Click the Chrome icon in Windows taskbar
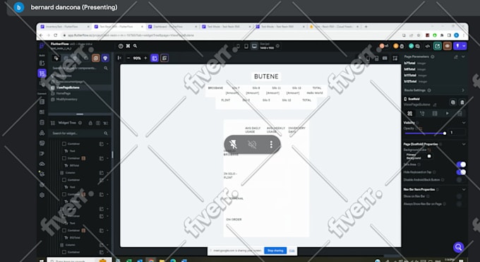 pos(151,260)
